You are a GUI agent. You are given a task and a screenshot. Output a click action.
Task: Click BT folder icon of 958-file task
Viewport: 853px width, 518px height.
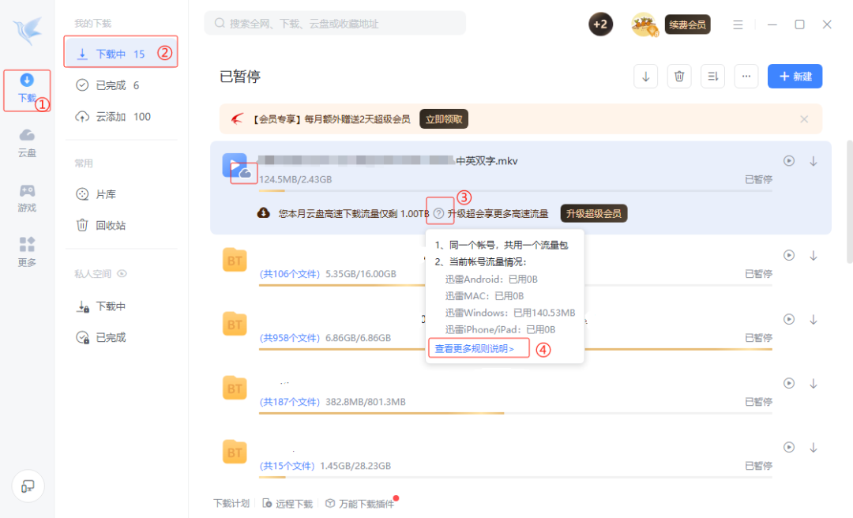[x=235, y=323]
